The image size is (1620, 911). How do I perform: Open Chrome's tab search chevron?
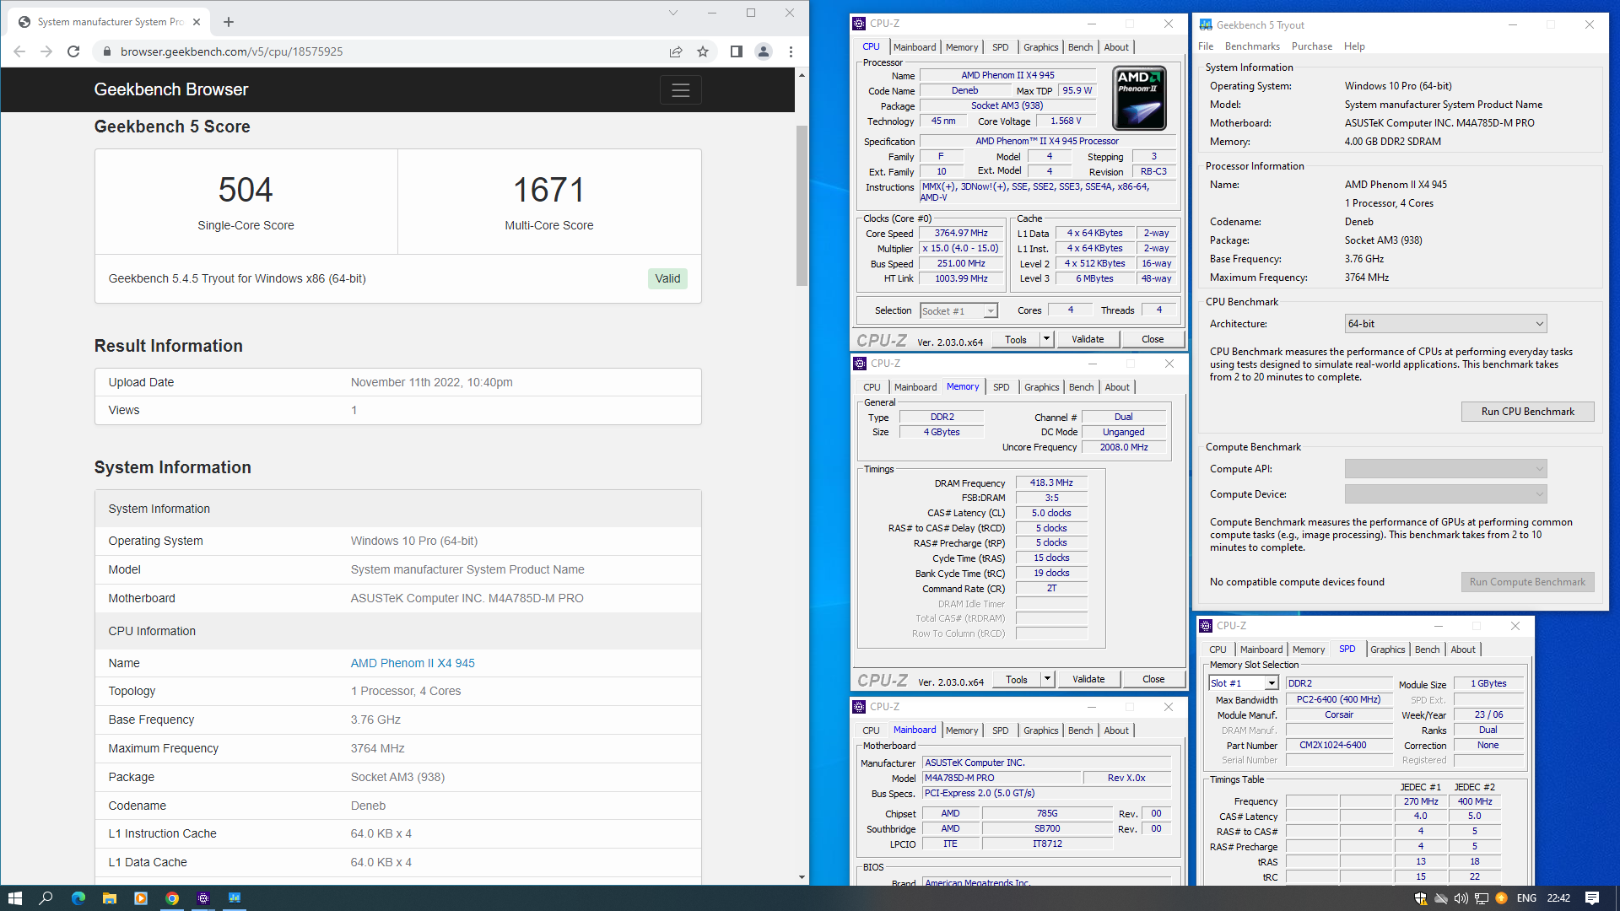(x=672, y=13)
